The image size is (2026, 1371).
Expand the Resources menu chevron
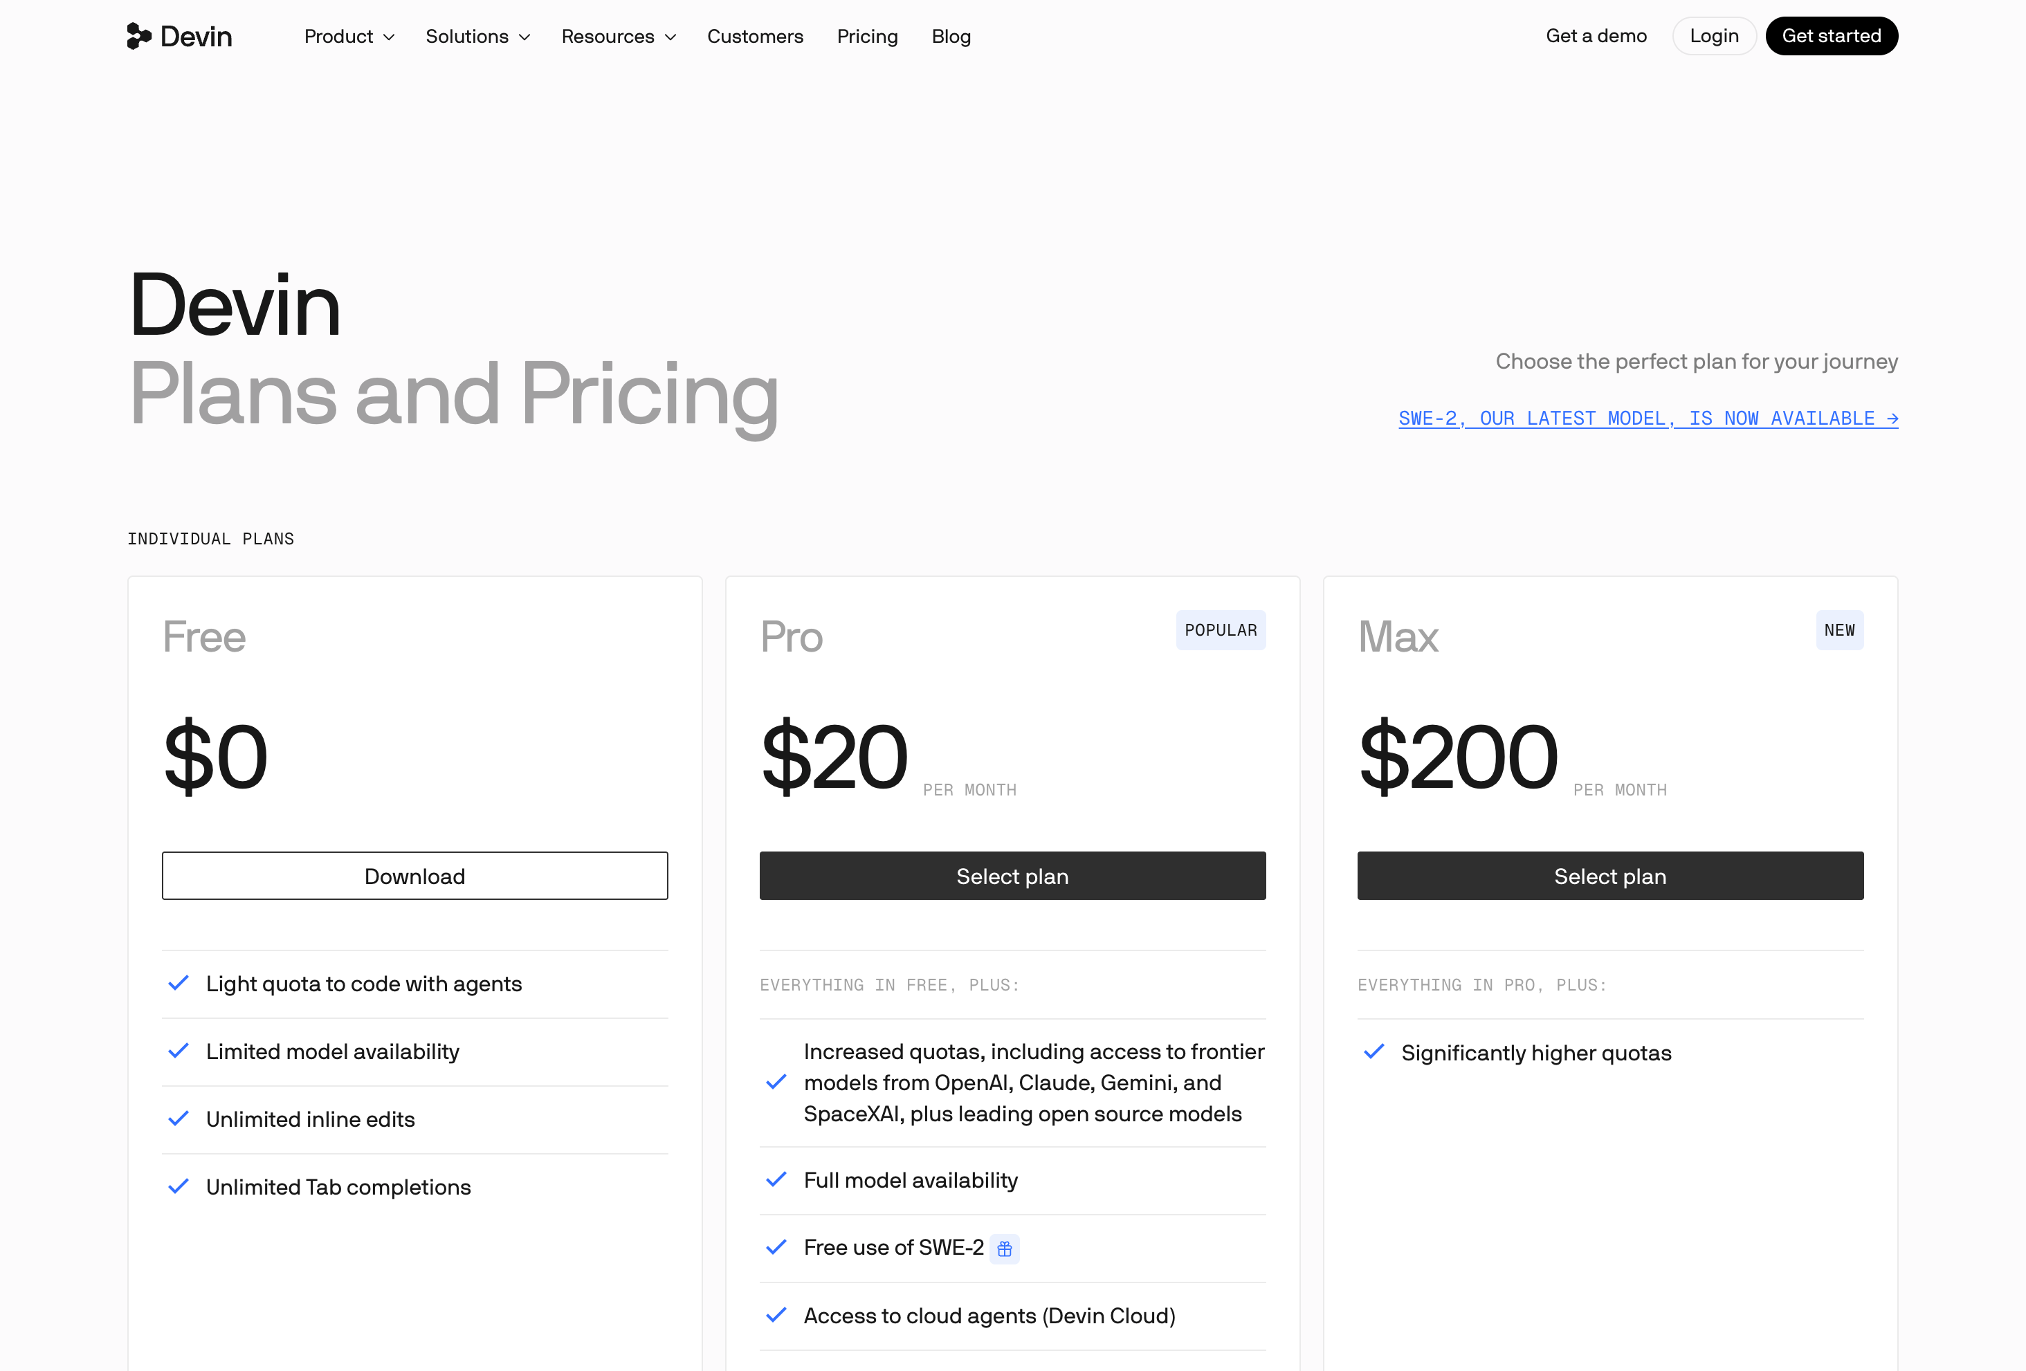[670, 37]
